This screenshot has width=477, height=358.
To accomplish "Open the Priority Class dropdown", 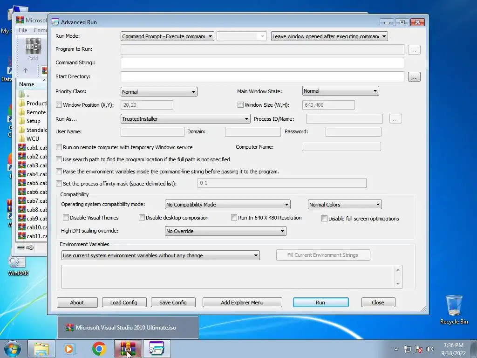I will click(x=159, y=92).
